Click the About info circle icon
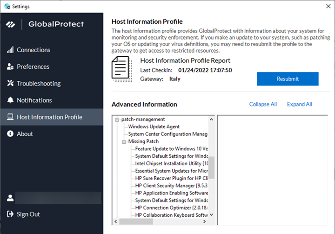This screenshot has width=335, height=234. [10, 134]
